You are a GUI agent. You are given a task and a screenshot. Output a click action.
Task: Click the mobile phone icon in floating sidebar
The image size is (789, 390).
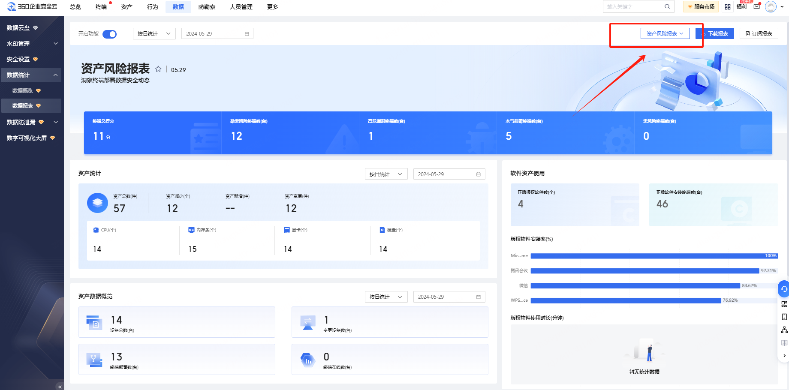[x=784, y=317]
